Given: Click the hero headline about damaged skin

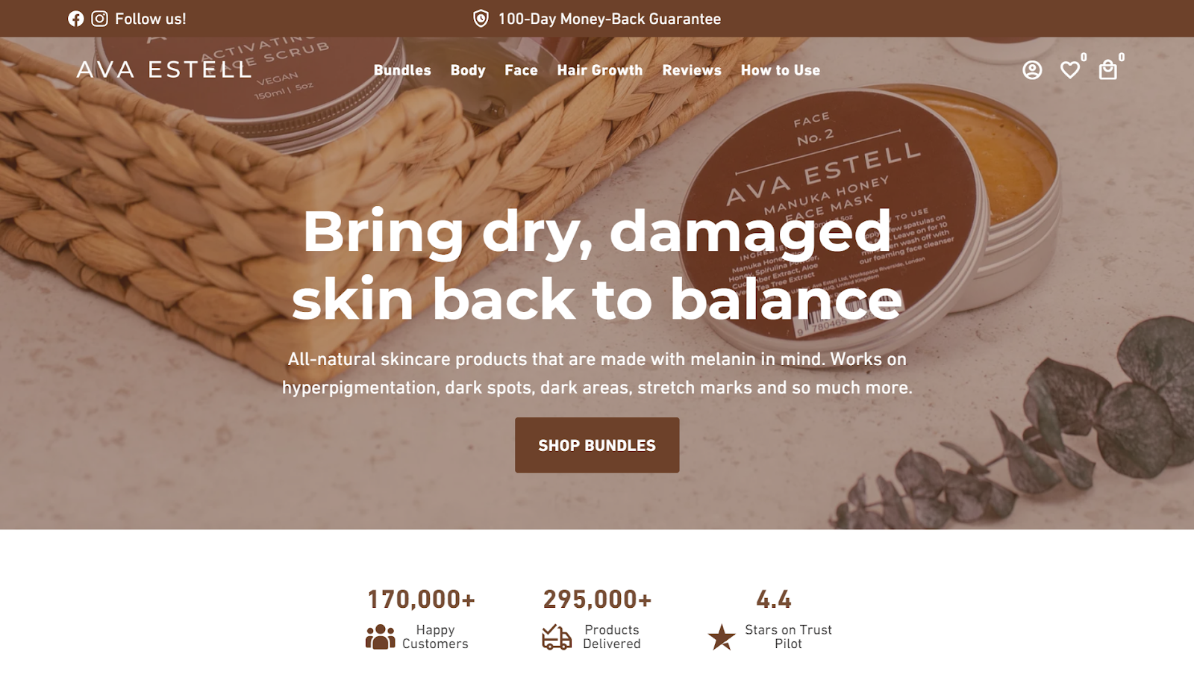Looking at the screenshot, I should 597,265.
